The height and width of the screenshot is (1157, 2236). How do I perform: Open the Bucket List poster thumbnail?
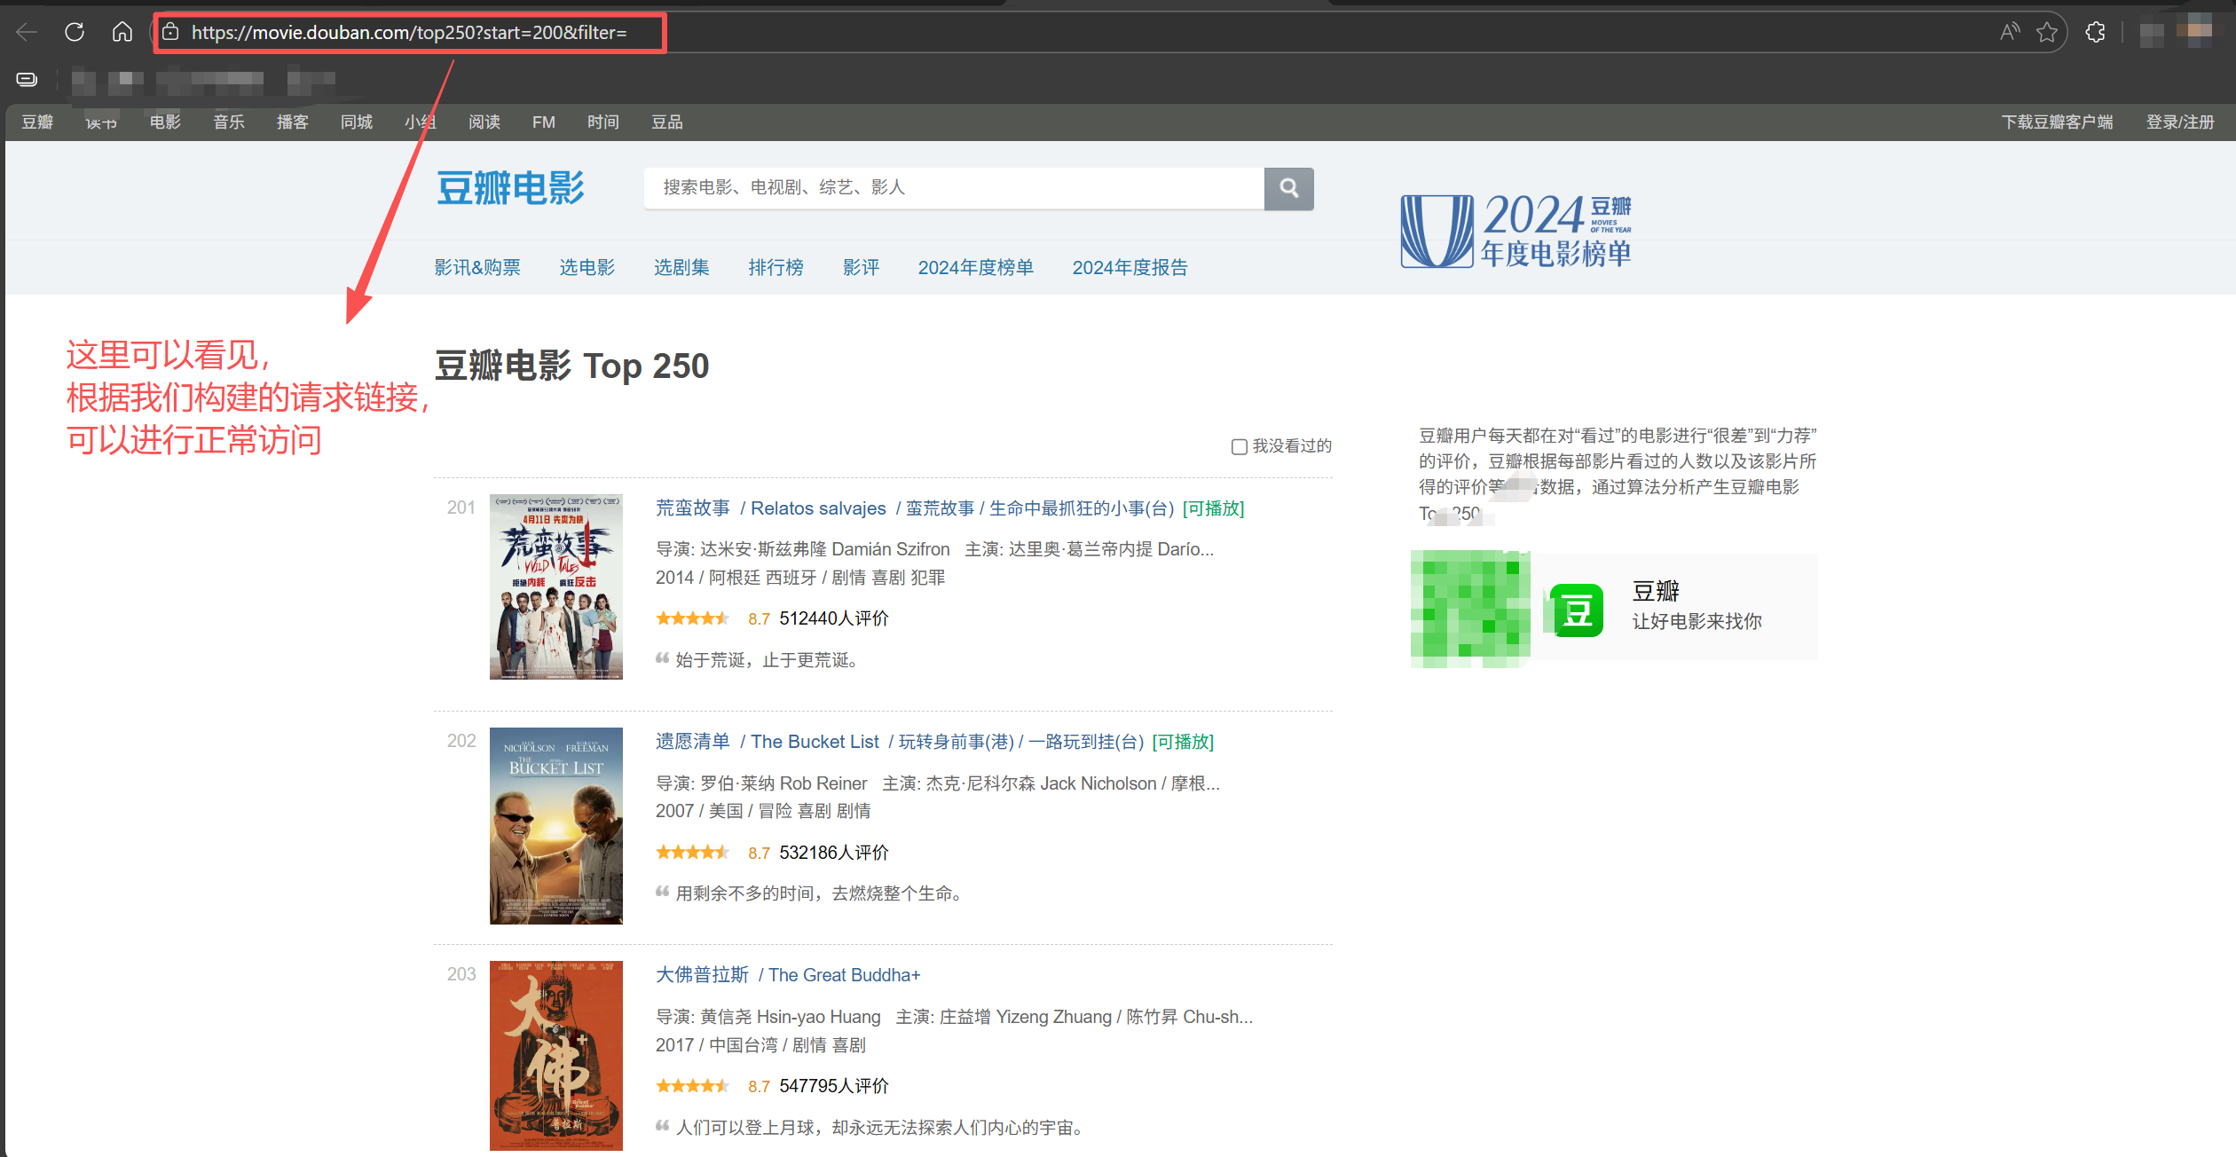click(x=556, y=826)
